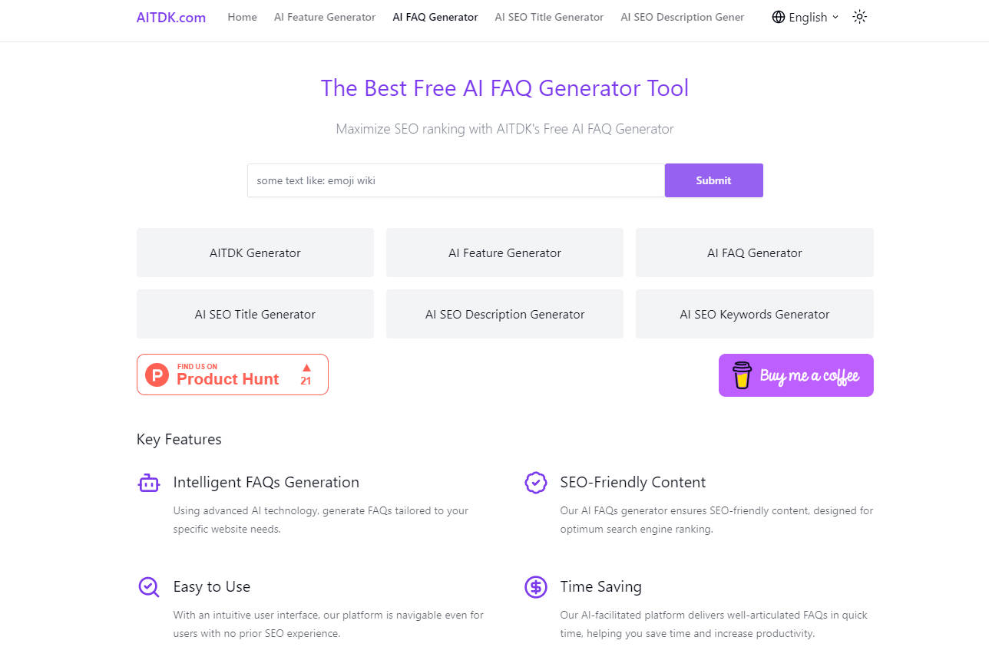Open AI Feature Generator in the navbar
Screen dimensions: 989x670
point(325,17)
